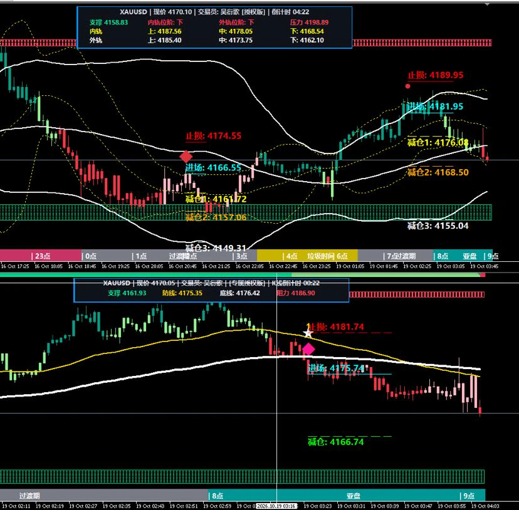Click the 减仓3: 4155.04 label
Image resolution: width=519 pixels, height=510 pixels.
coord(438,226)
